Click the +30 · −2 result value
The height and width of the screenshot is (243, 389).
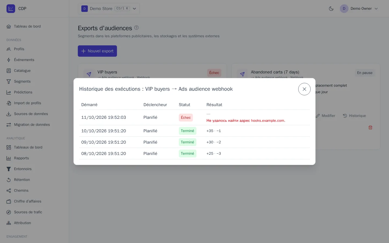[x=214, y=142]
